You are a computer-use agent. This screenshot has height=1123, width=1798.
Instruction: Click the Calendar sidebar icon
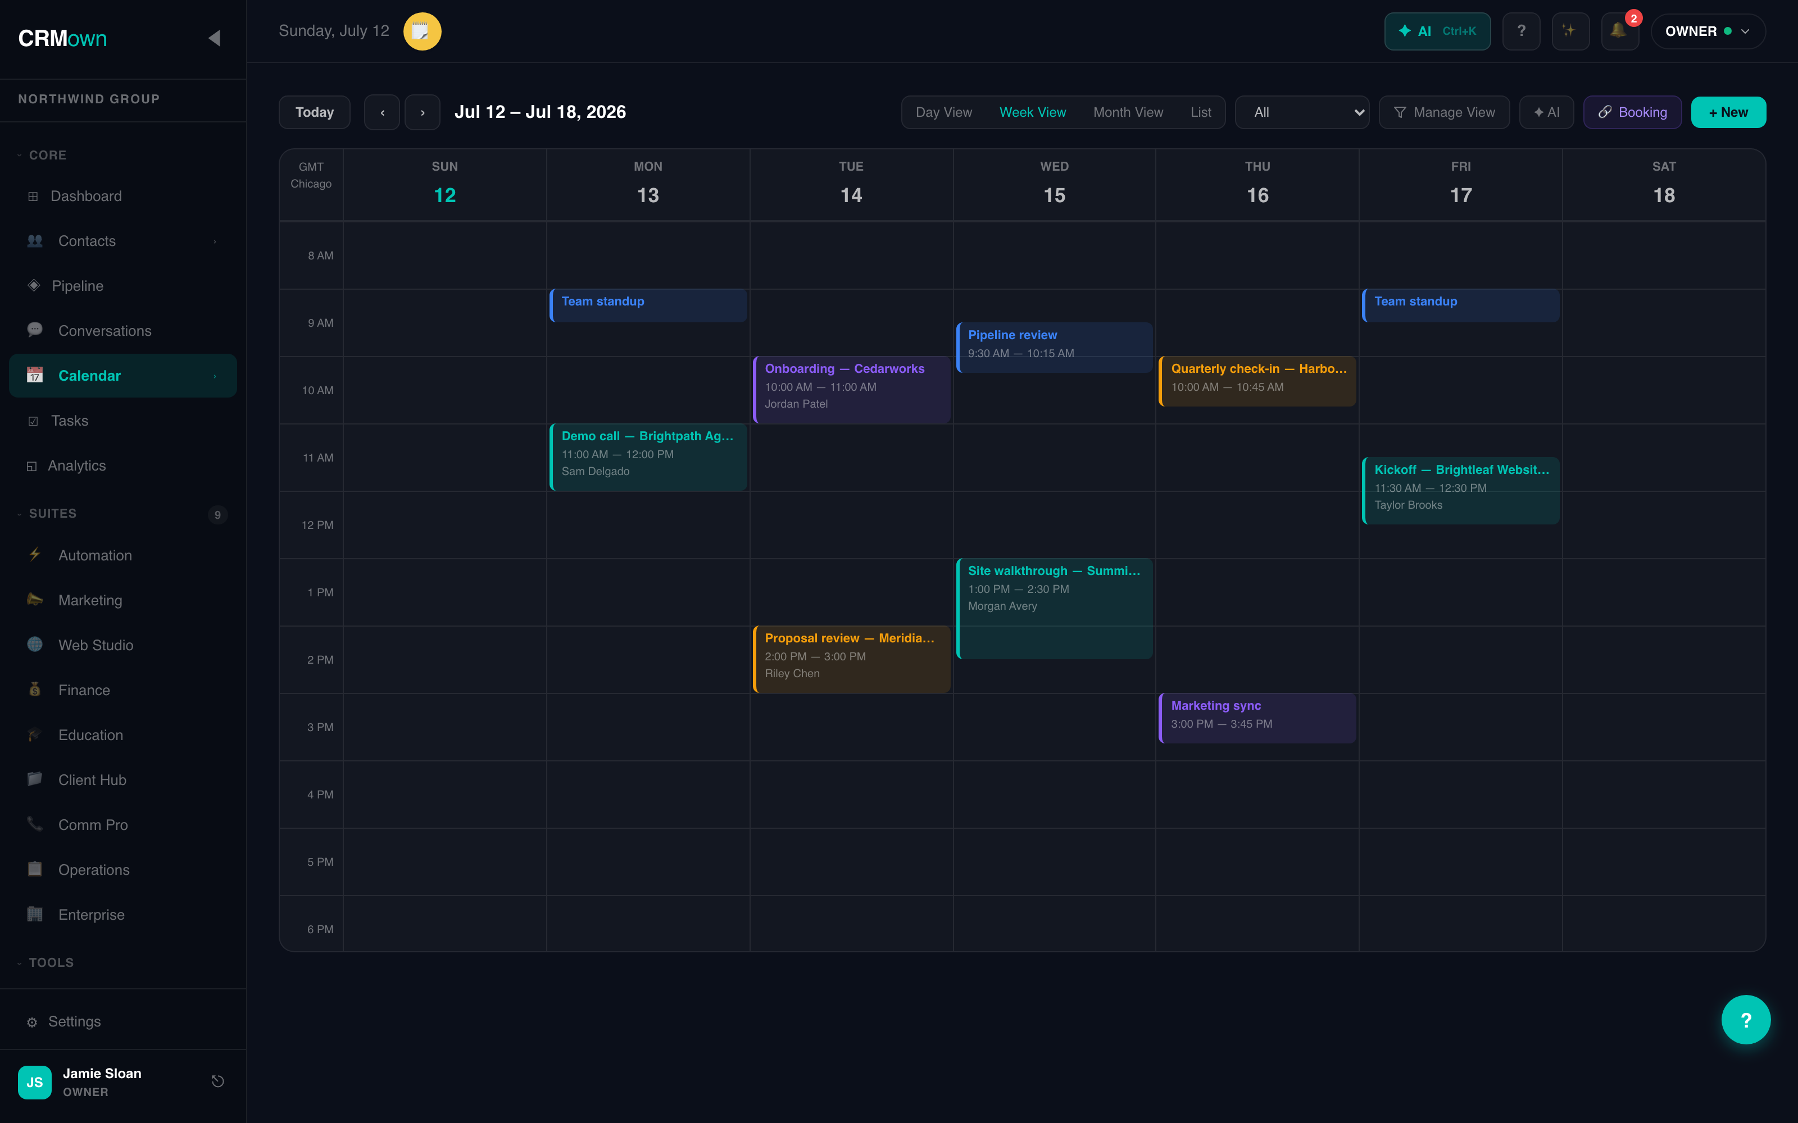(35, 375)
